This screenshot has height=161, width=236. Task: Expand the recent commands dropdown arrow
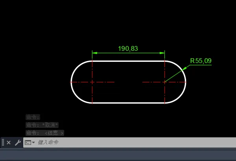point(33,142)
